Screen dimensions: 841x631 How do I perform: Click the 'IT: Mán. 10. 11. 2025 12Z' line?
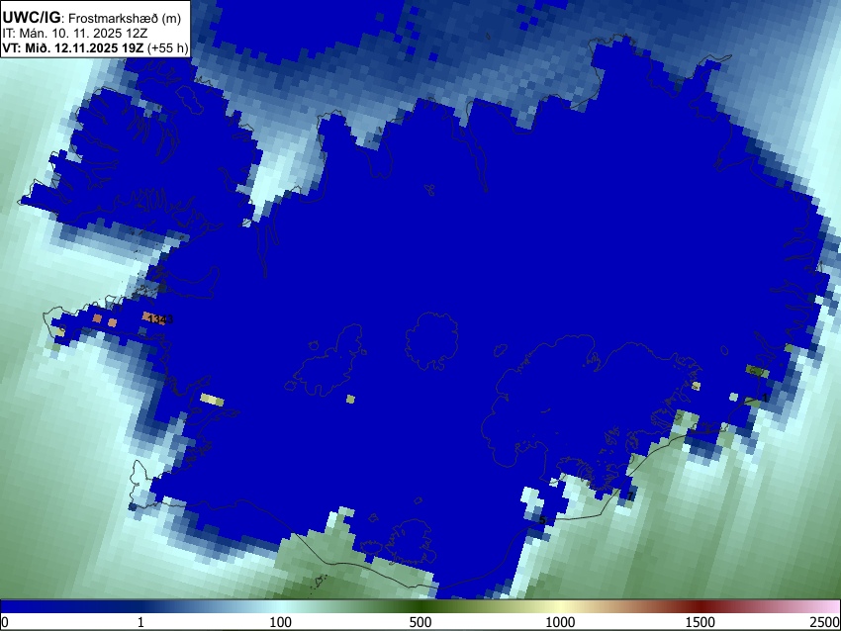pyautogui.click(x=74, y=34)
